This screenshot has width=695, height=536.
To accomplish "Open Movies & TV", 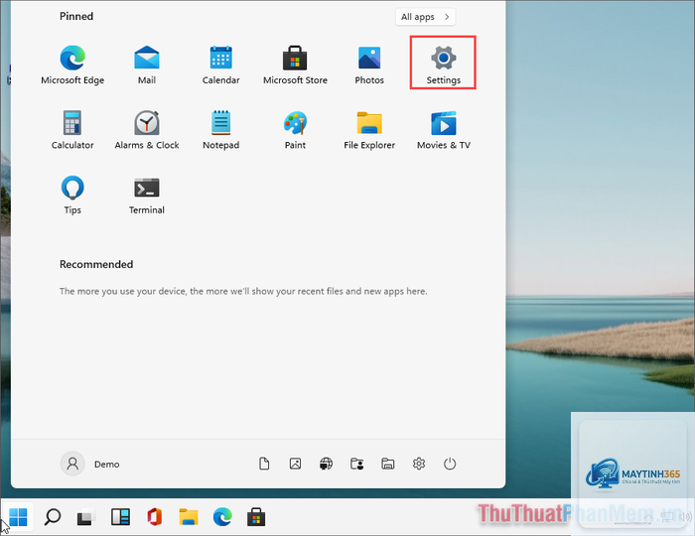I will (443, 130).
